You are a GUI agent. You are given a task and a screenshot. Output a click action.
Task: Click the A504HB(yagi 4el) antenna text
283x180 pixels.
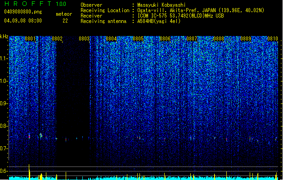point(159,21)
